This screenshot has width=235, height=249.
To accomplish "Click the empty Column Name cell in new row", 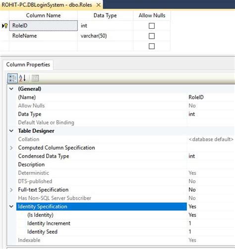I will coord(43,46).
